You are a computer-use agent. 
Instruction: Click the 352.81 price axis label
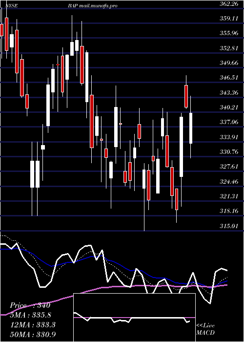(x=228, y=48)
